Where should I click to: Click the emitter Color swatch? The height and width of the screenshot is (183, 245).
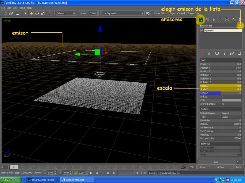coord(231,100)
